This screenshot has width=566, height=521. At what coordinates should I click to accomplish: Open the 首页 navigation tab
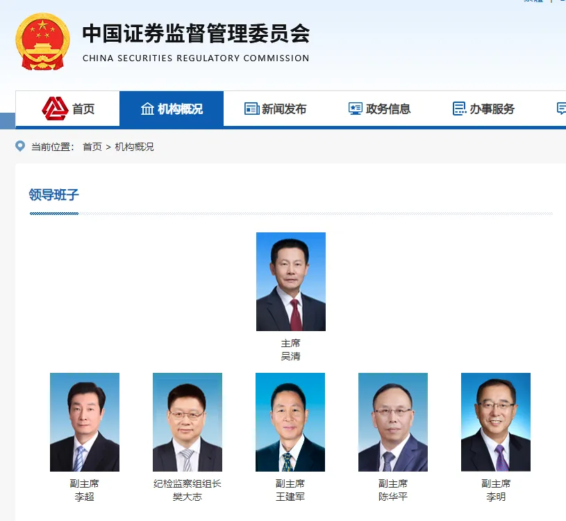(67, 109)
